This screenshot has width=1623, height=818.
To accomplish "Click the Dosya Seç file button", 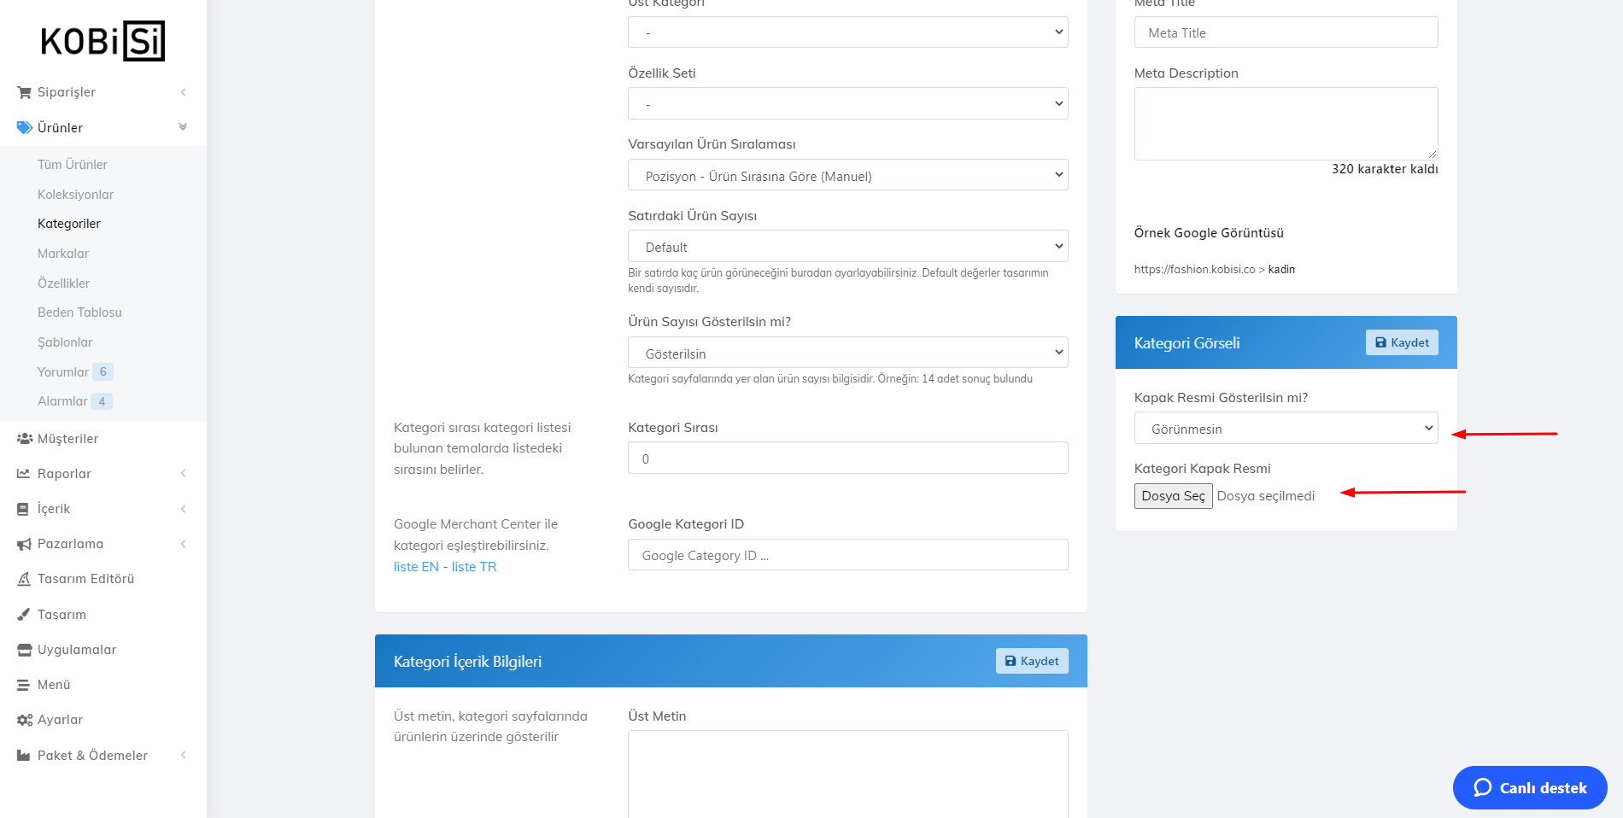I will tap(1173, 496).
